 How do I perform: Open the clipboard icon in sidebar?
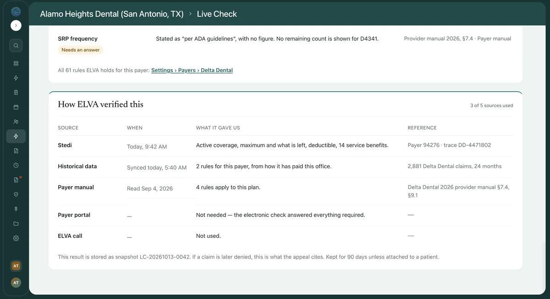16,92
